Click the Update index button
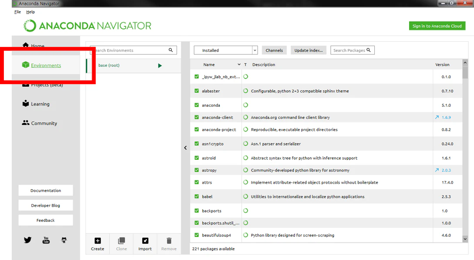The height and width of the screenshot is (260, 474). (x=309, y=50)
